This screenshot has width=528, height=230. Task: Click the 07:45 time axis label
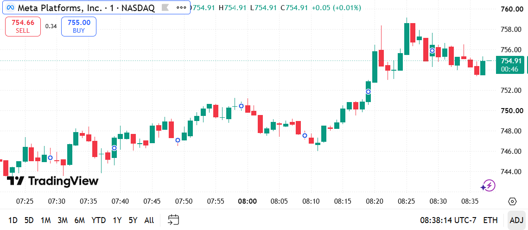pyautogui.click(x=152, y=201)
